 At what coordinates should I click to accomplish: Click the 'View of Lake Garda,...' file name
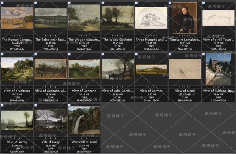pos(118,91)
